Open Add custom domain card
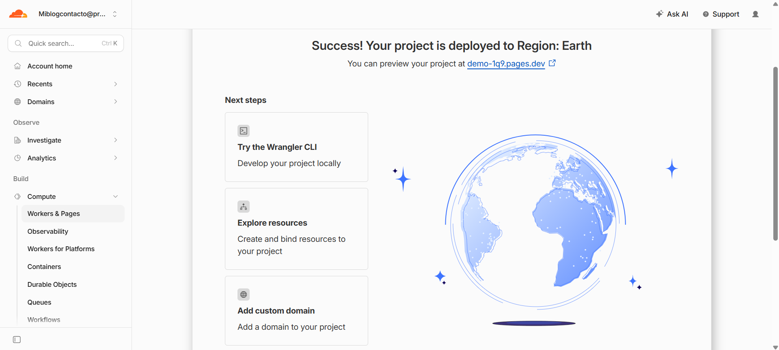The image size is (779, 350). (x=296, y=311)
